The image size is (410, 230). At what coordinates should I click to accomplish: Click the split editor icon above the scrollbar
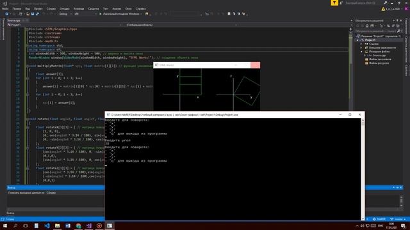pos(350,29)
